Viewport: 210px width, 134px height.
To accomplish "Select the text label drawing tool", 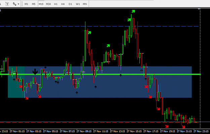I will click(7, 4).
